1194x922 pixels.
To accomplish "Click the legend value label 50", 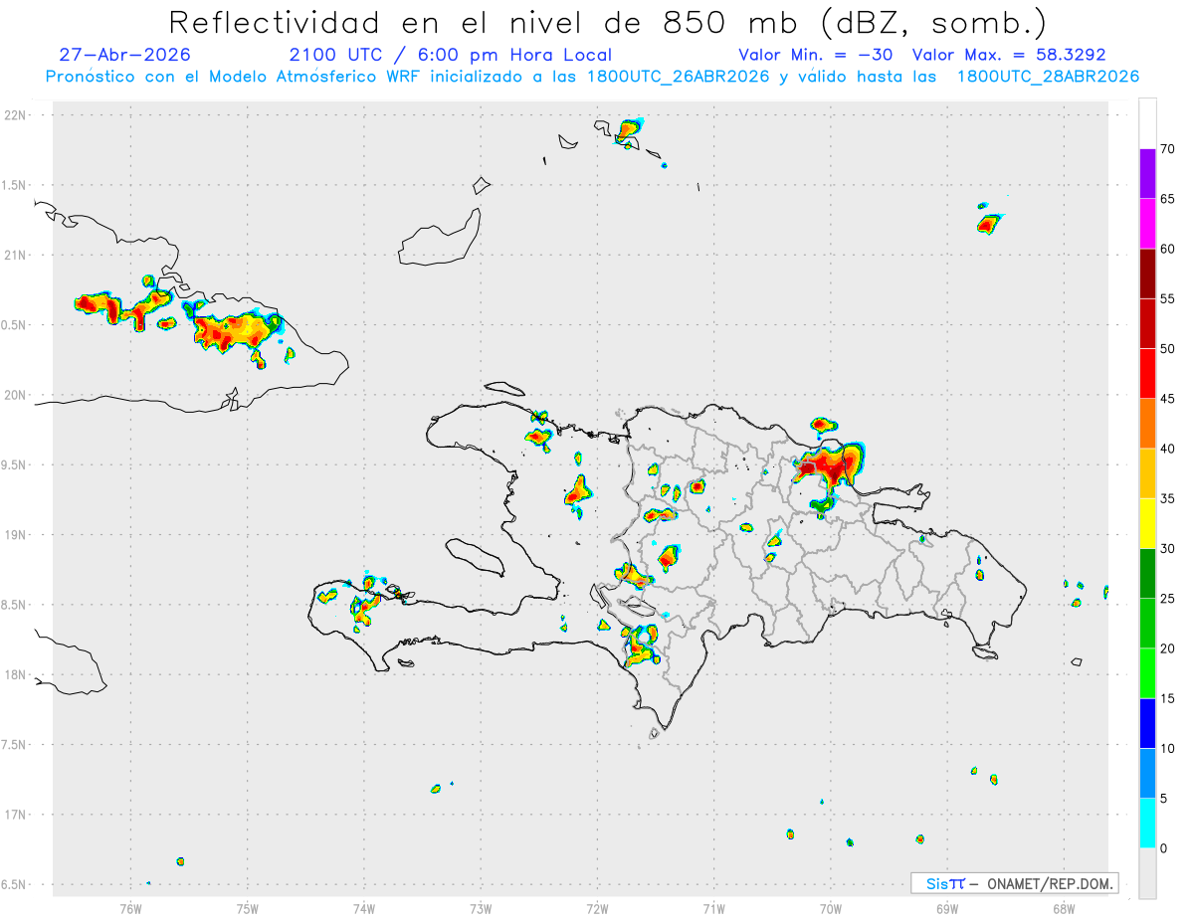I will point(1168,349).
